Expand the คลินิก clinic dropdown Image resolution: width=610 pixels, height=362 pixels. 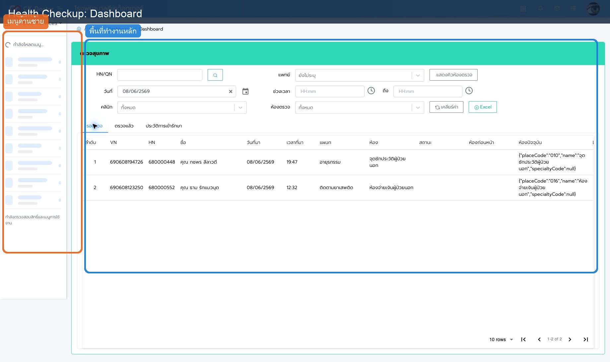[x=240, y=108]
